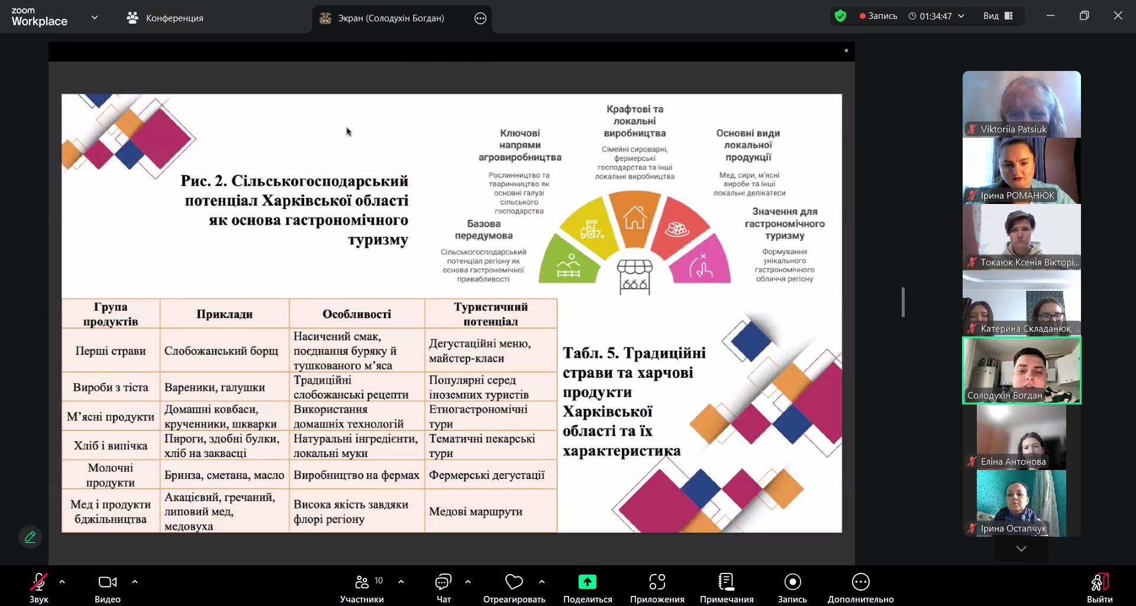Open screen share tab options ellipsis

click(x=480, y=18)
